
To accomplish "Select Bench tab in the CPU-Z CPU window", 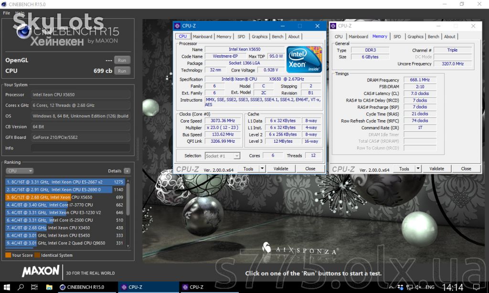I will tap(277, 36).
